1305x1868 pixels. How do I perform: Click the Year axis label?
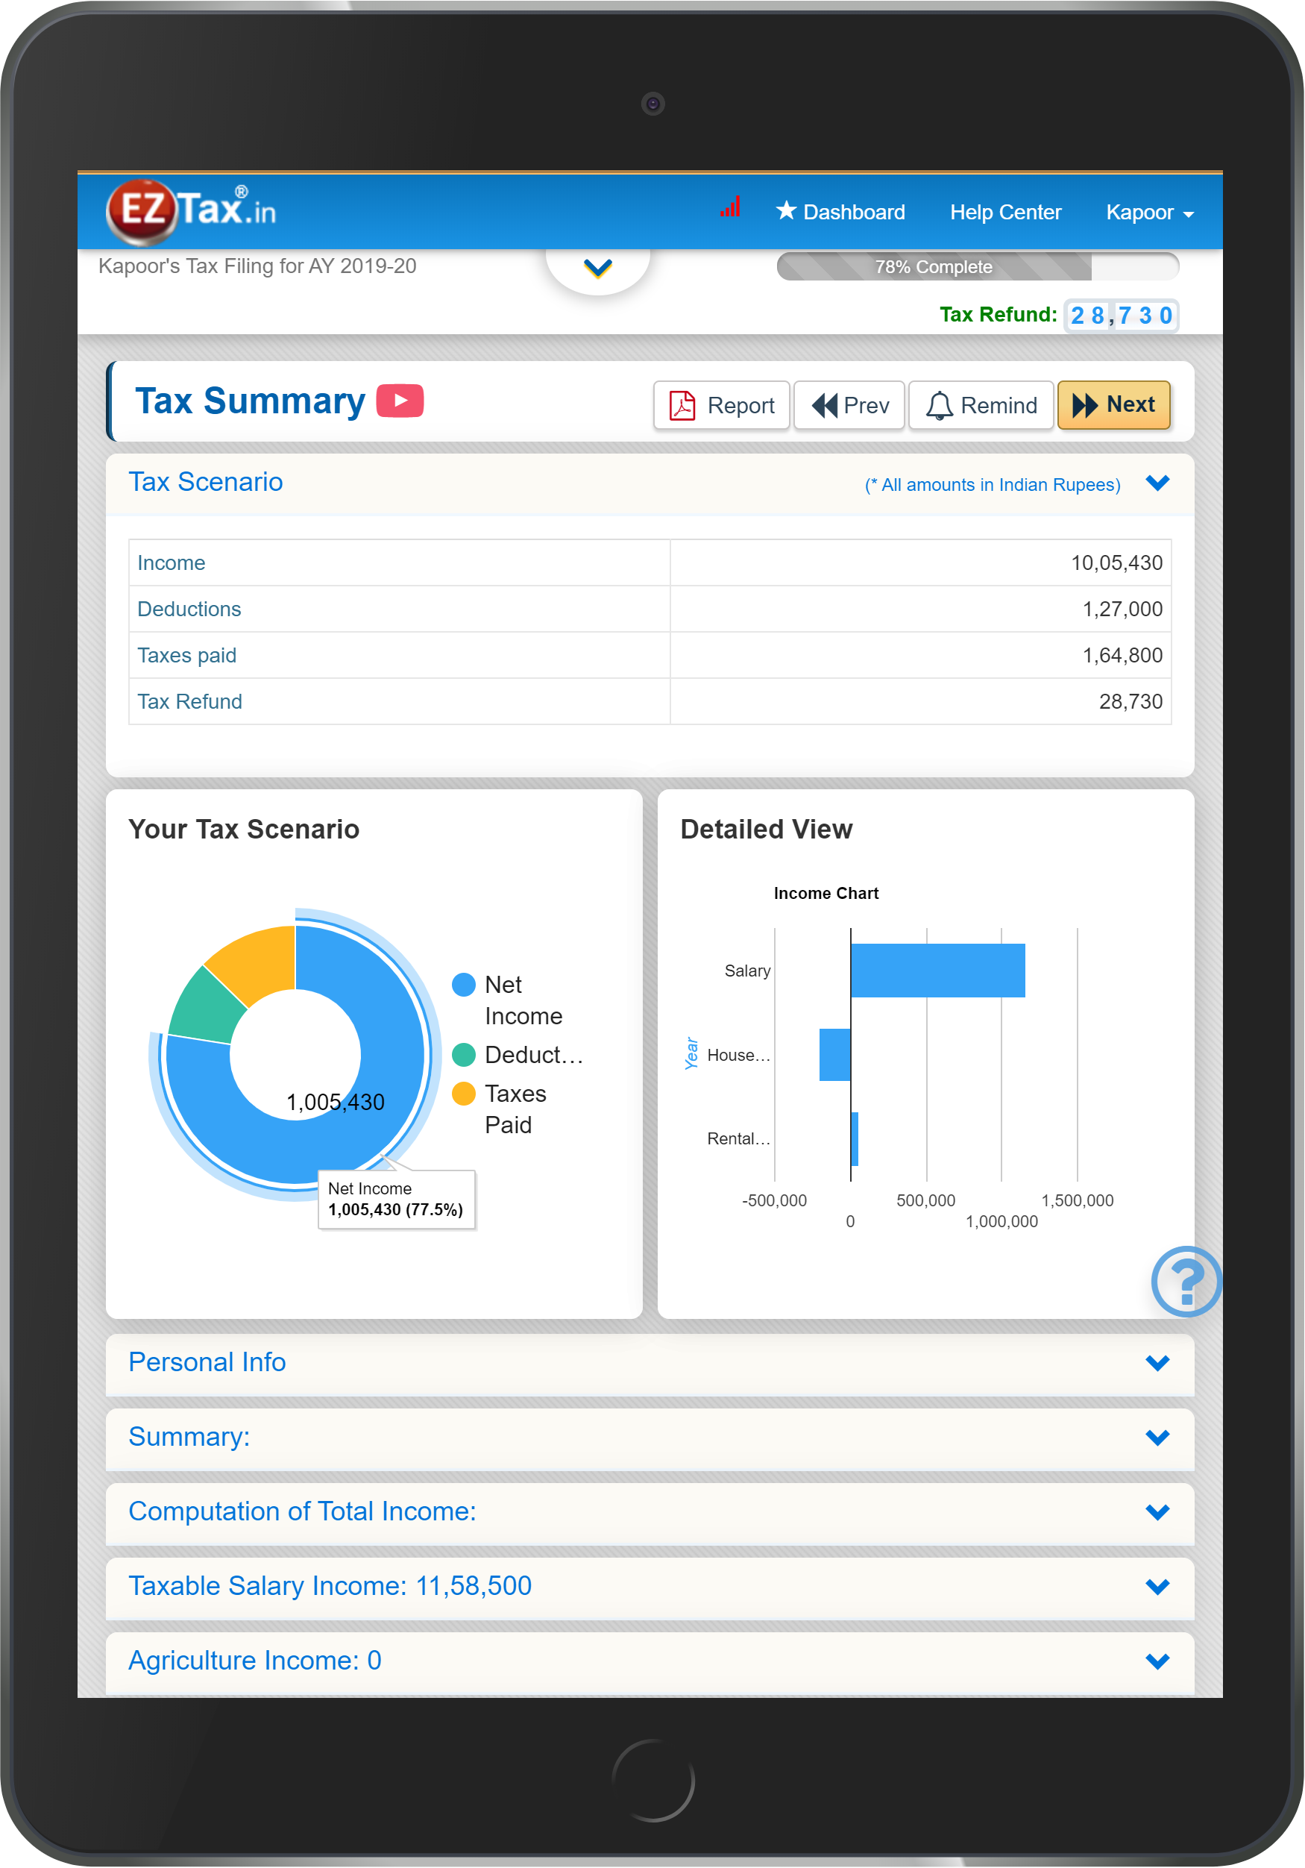(691, 1053)
